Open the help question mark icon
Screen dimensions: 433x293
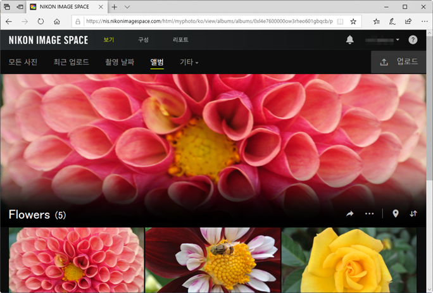413,40
